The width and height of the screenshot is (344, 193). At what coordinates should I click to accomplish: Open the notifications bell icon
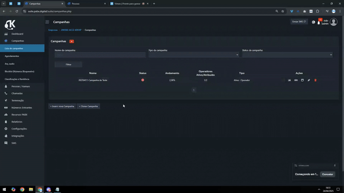tap(319, 23)
